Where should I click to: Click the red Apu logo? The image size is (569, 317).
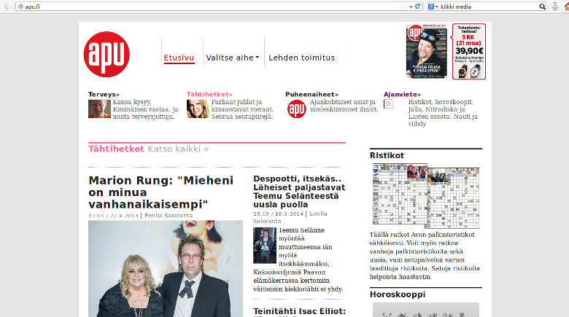pos(107,55)
